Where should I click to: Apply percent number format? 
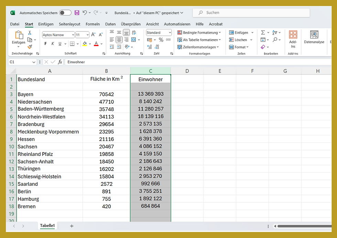coord(161,40)
